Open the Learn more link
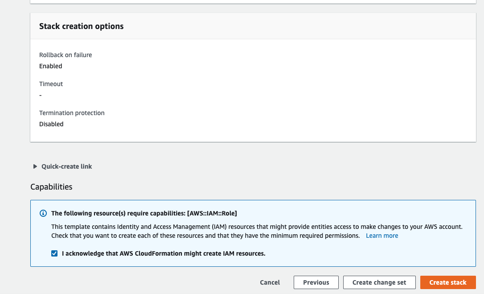484x294 pixels. [382, 236]
